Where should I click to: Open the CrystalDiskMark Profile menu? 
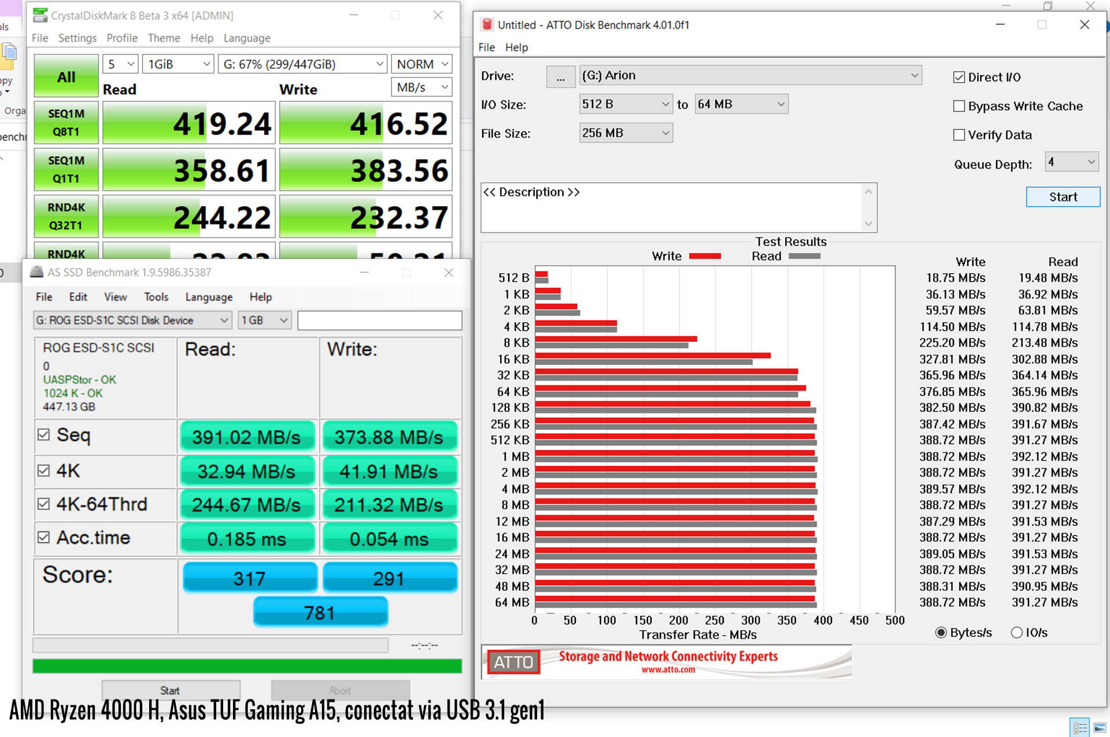[x=122, y=38]
